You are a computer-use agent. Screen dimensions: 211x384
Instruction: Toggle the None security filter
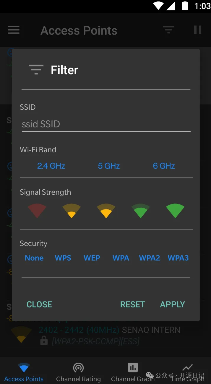pyautogui.click(x=34, y=258)
